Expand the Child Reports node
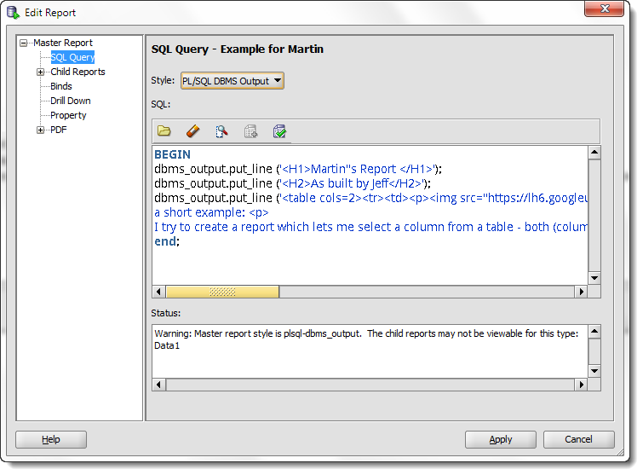643x475 pixels. (x=40, y=72)
